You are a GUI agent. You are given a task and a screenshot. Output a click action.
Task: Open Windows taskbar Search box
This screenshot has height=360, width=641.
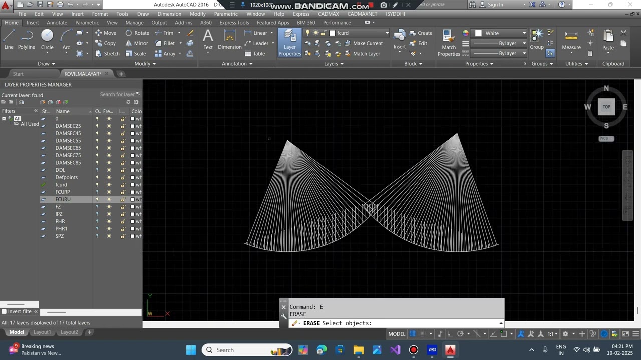(247, 350)
